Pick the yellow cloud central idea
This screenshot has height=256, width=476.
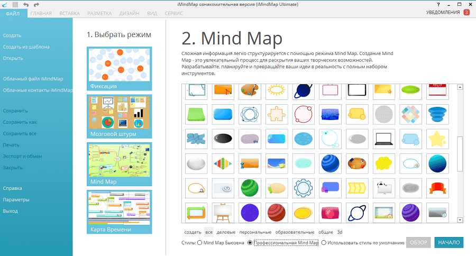(x=384, y=163)
